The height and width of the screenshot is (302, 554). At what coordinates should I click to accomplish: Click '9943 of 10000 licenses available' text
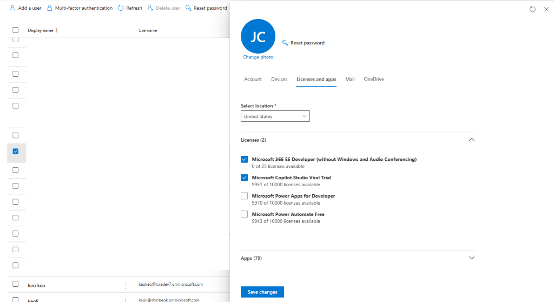coord(286,221)
